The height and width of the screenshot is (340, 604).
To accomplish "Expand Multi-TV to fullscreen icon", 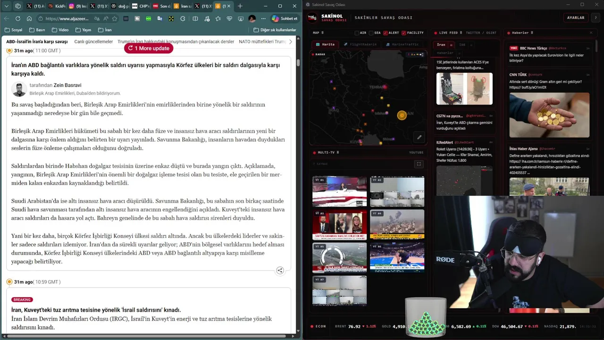I will (x=419, y=164).
